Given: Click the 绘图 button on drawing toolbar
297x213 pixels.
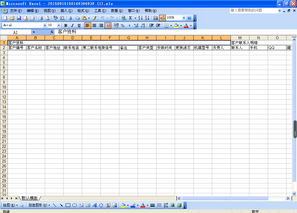Looking at the screenshot, I should point(9,205).
